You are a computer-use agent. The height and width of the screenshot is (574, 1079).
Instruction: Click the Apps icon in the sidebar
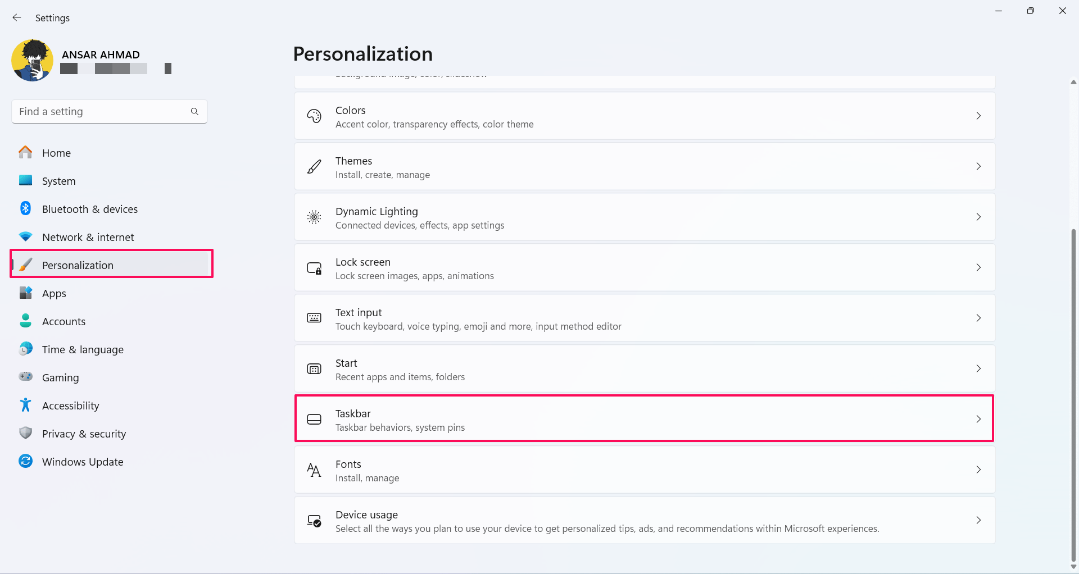pyautogui.click(x=25, y=293)
